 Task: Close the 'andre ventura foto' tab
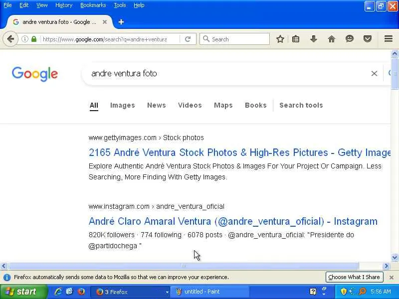pyautogui.click(x=105, y=22)
